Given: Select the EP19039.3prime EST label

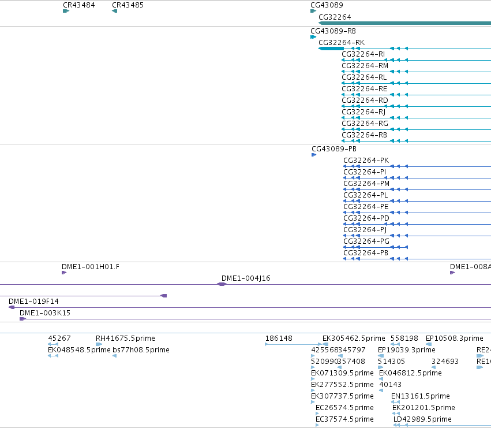Looking at the screenshot, I should (x=406, y=349).
